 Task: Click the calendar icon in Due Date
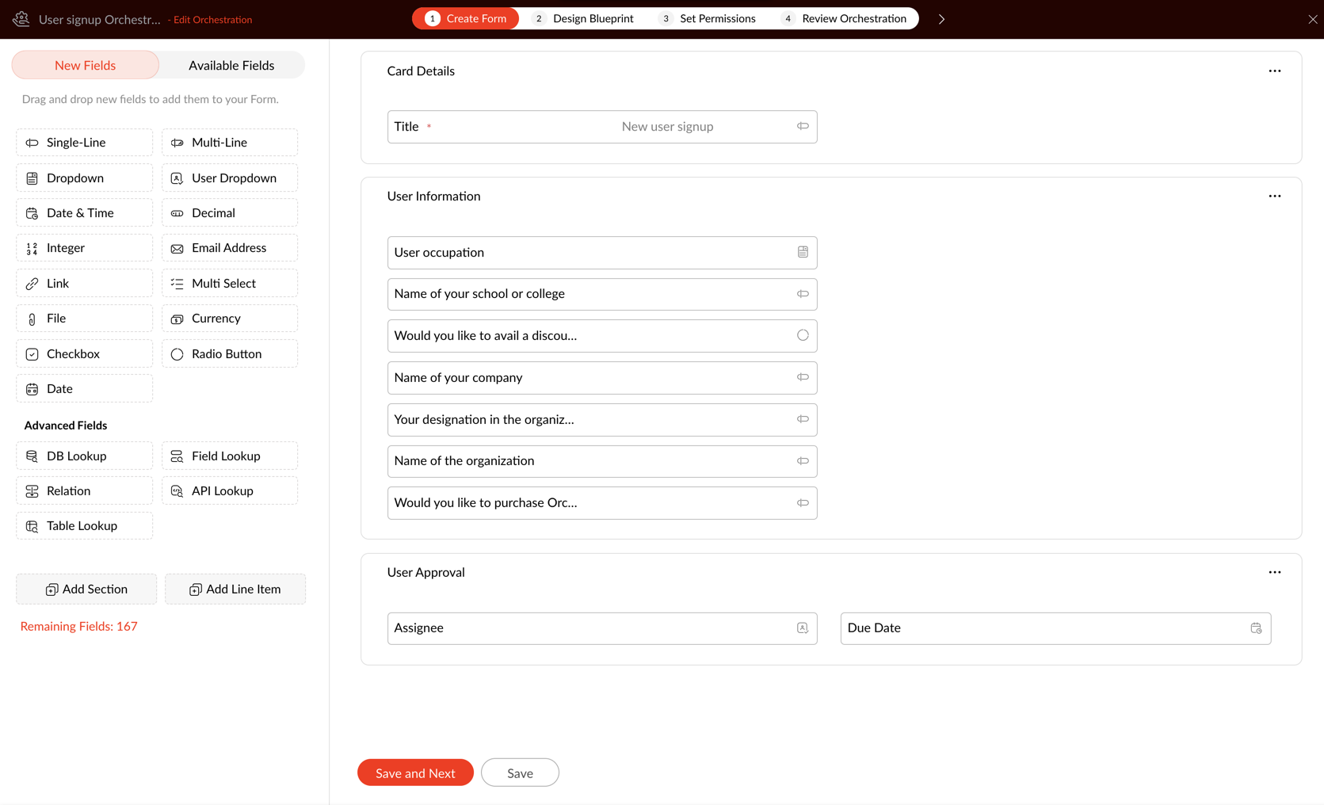pos(1256,628)
